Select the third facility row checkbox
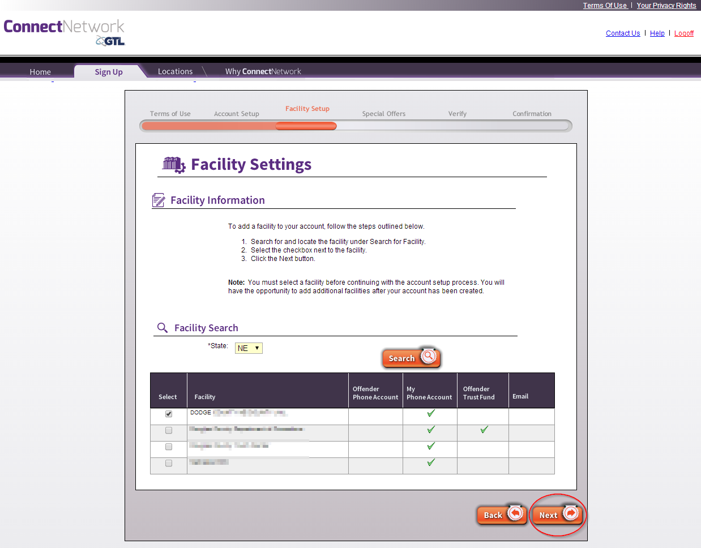 point(169,447)
